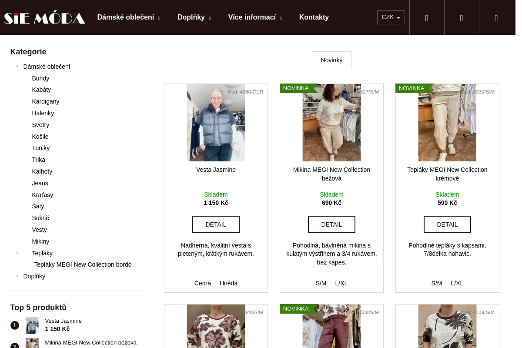Click the SiE MÓDA logo
Viewport: 522px width, 348px height.
44,17
